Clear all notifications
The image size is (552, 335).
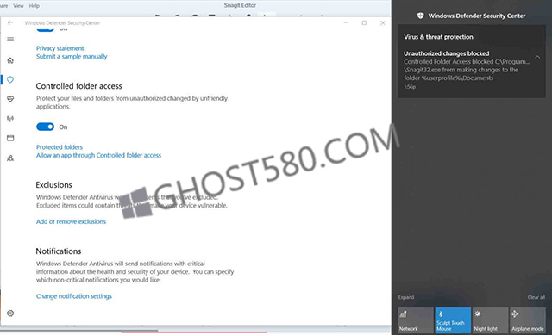tap(536, 297)
